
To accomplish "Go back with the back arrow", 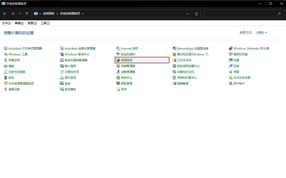I will pyautogui.click(x=5, y=13).
